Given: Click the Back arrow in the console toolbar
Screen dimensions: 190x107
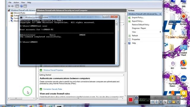Looking at the screenshot, I should coord(9,6).
